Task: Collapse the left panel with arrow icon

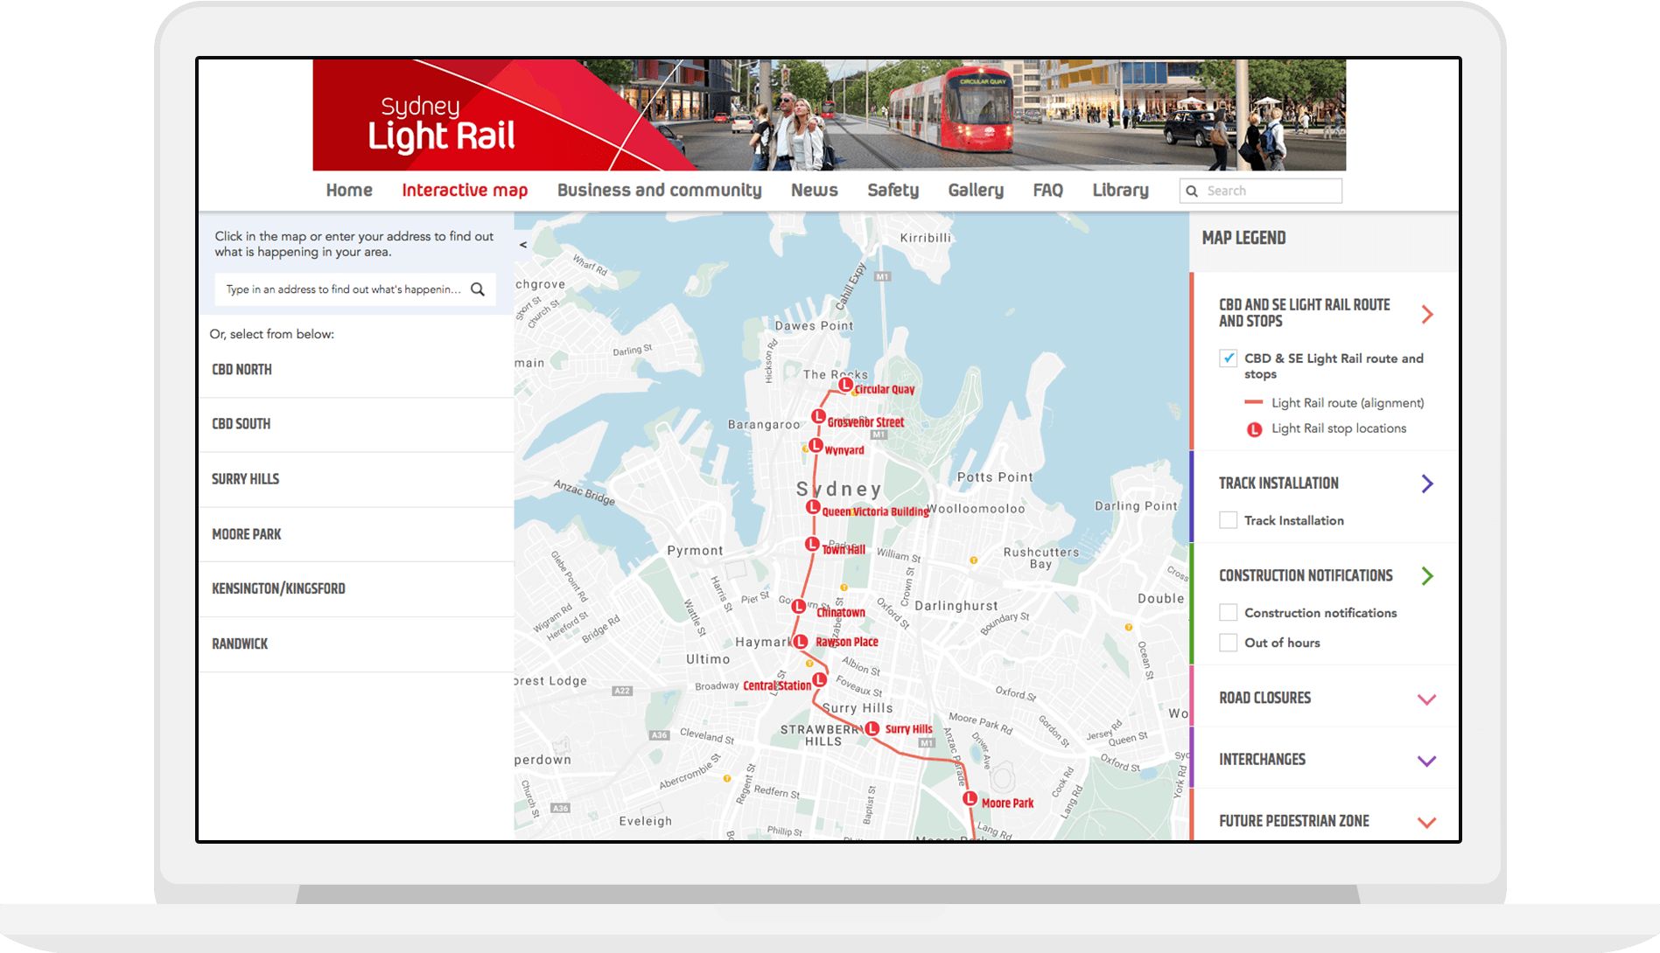Action: pos(523,245)
